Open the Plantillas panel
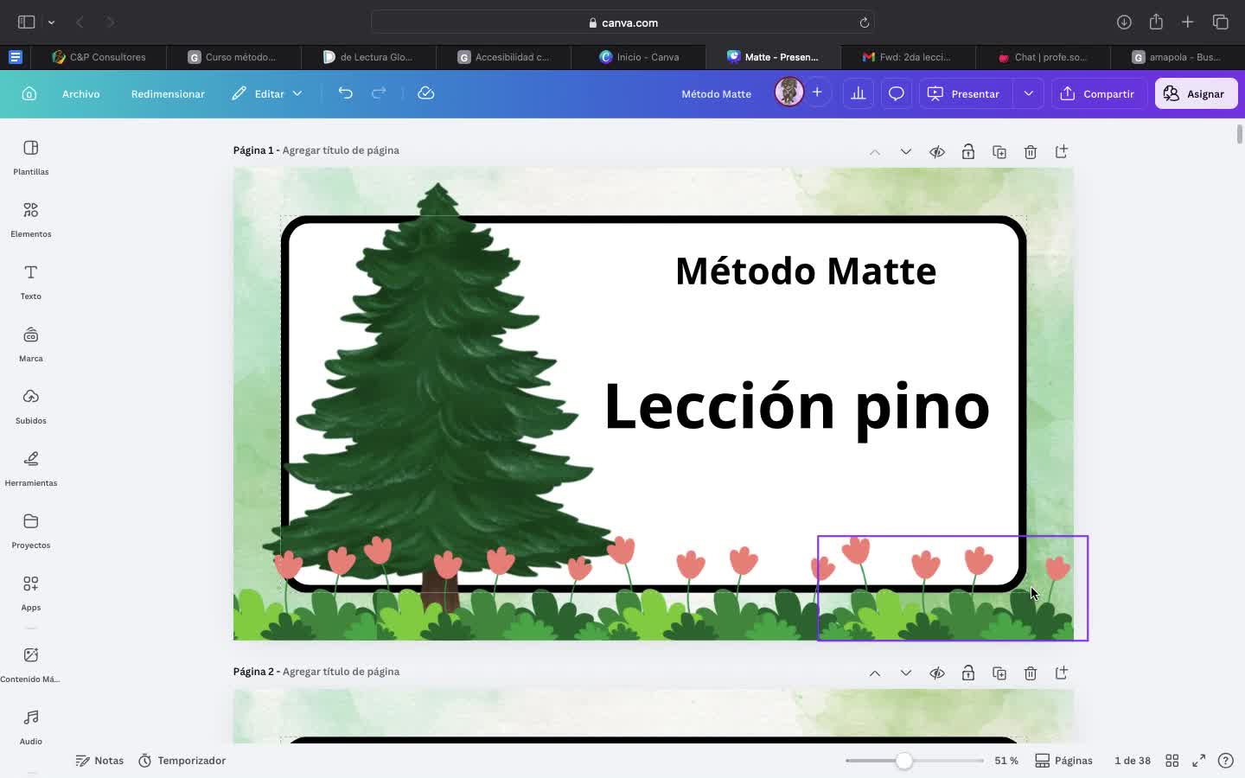1245x778 pixels. coord(31,157)
